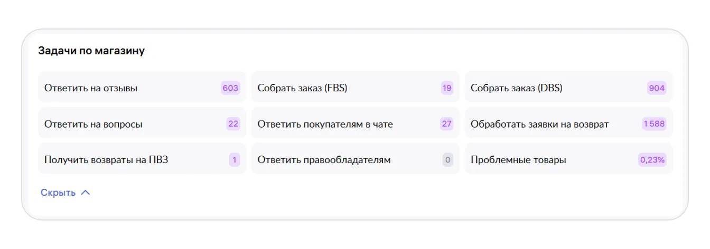Open 'Ответить покупателям в чате' task
Viewport: 710px width, 249px height.
coord(325,125)
